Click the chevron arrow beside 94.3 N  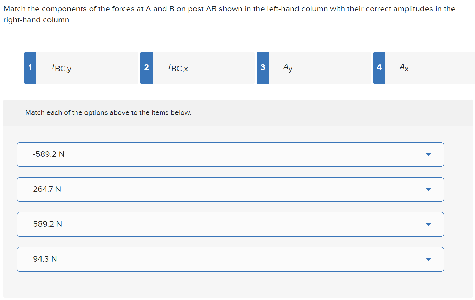click(x=428, y=259)
